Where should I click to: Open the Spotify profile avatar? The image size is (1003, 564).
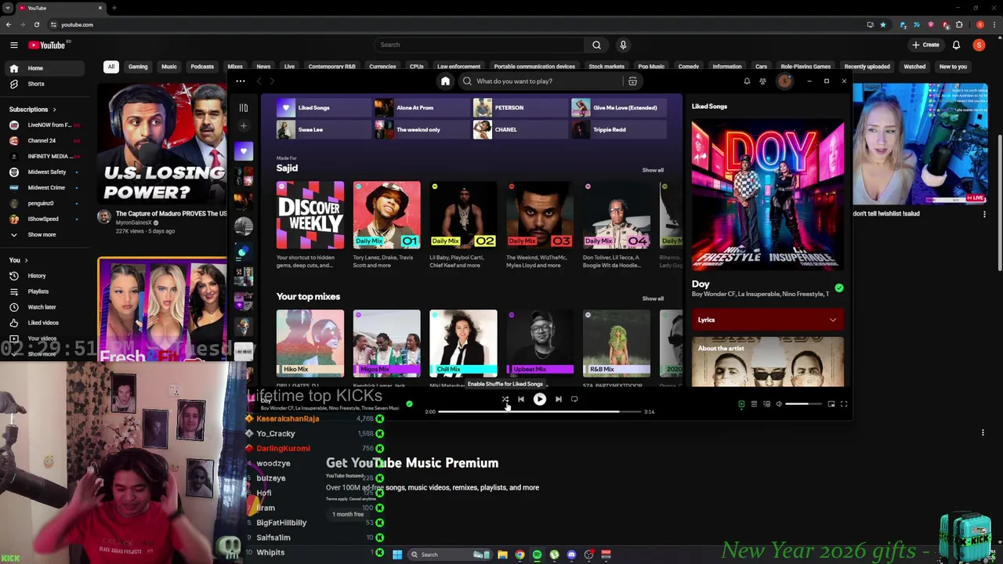click(x=784, y=81)
